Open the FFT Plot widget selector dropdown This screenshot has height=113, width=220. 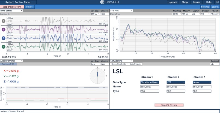click(121, 11)
